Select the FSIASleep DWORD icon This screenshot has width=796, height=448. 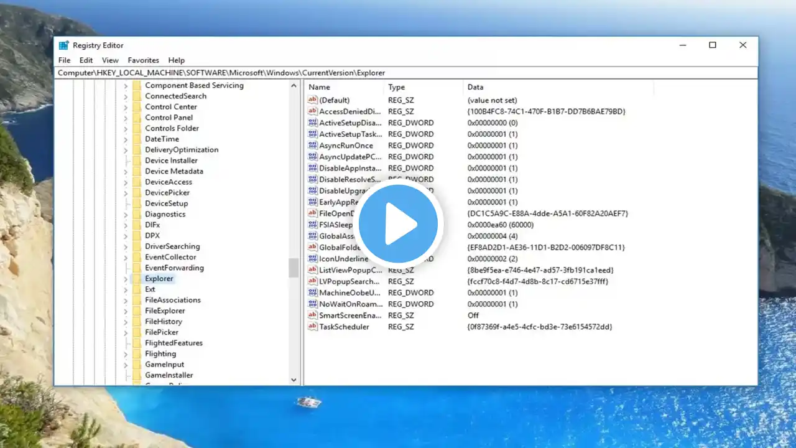pos(313,225)
